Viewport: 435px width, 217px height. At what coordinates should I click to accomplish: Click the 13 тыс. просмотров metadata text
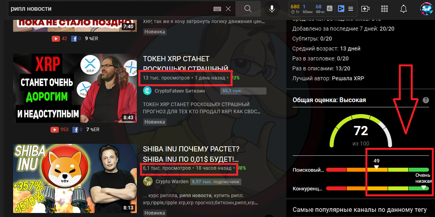click(166, 78)
